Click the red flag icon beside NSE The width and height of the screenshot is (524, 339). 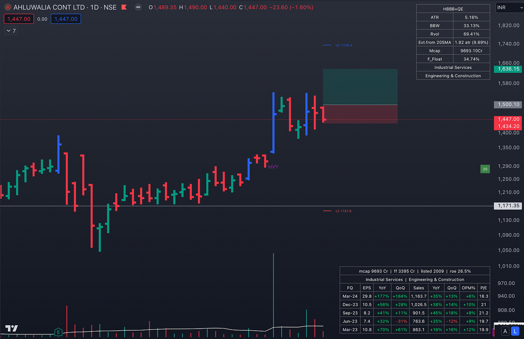pos(124,7)
